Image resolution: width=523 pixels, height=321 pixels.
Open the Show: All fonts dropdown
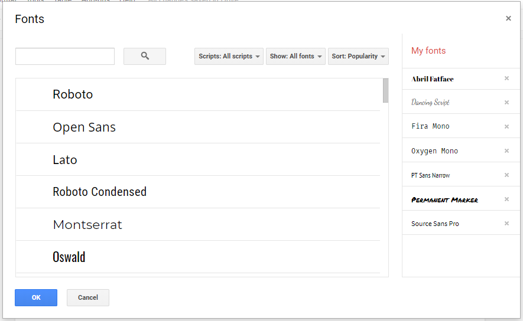pos(295,56)
